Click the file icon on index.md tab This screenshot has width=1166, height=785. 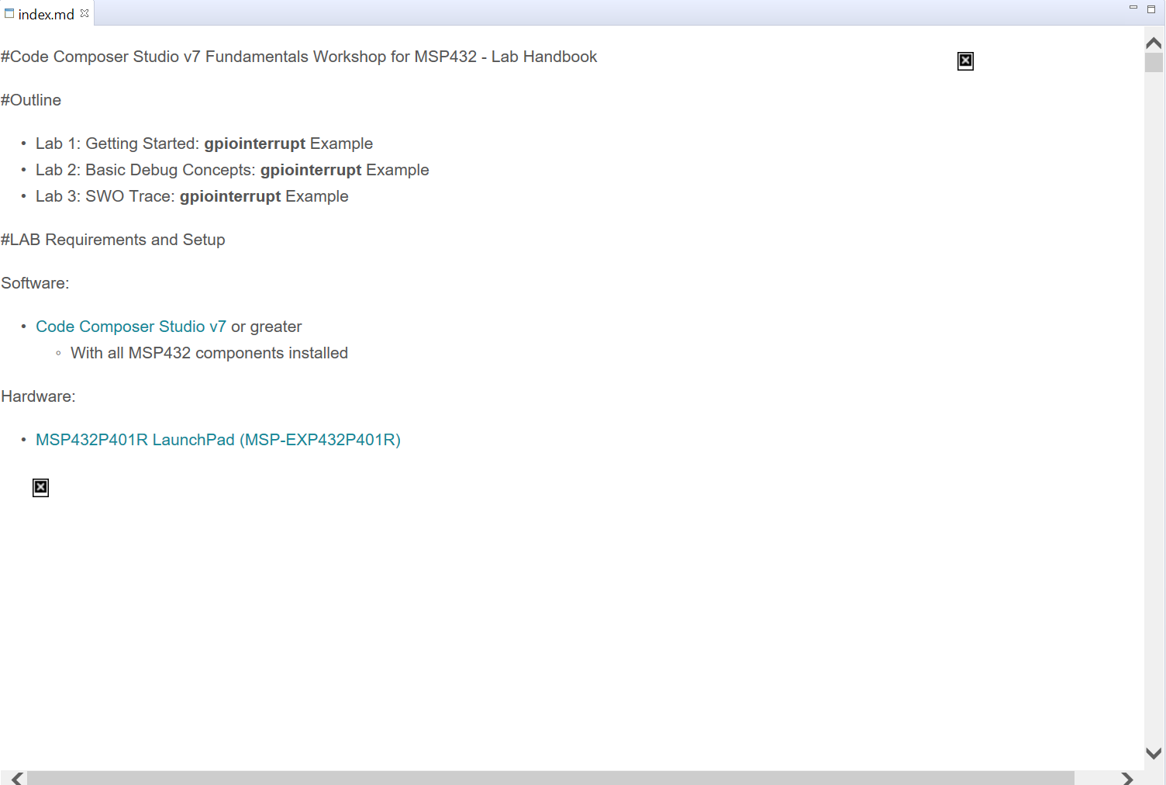click(x=9, y=13)
